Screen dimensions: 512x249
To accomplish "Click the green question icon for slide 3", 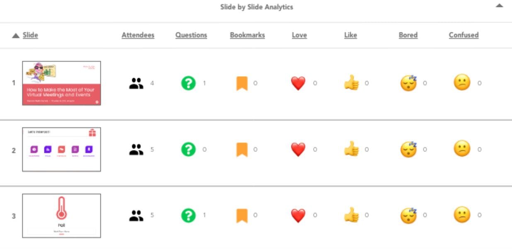I will pos(188,215).
